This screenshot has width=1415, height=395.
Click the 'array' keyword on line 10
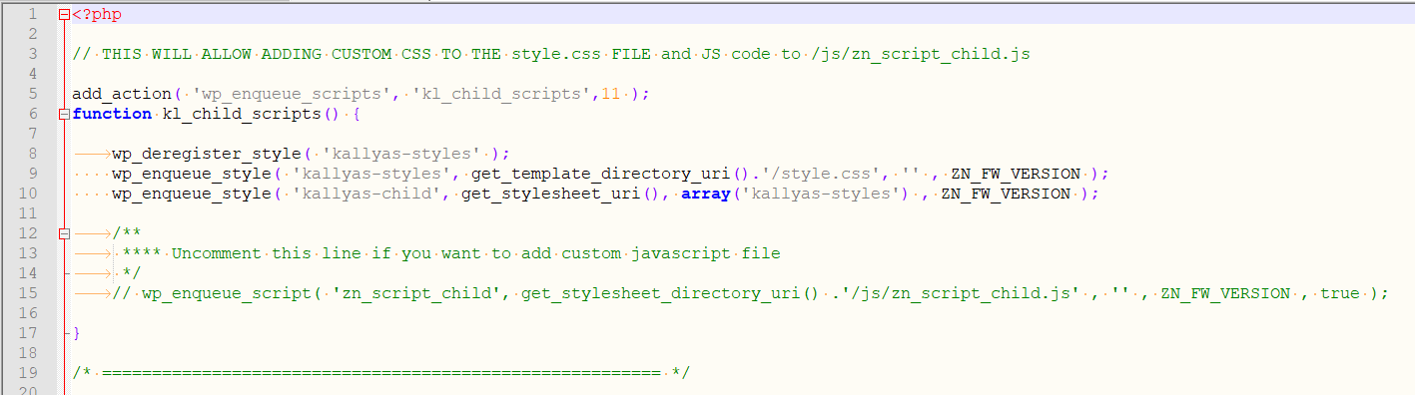coord(706,194)
